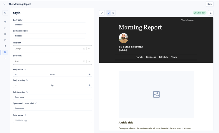Screen dimensions: 219x133
Task: Open the lightning bolt automation icon
Action: pos(5,46)
